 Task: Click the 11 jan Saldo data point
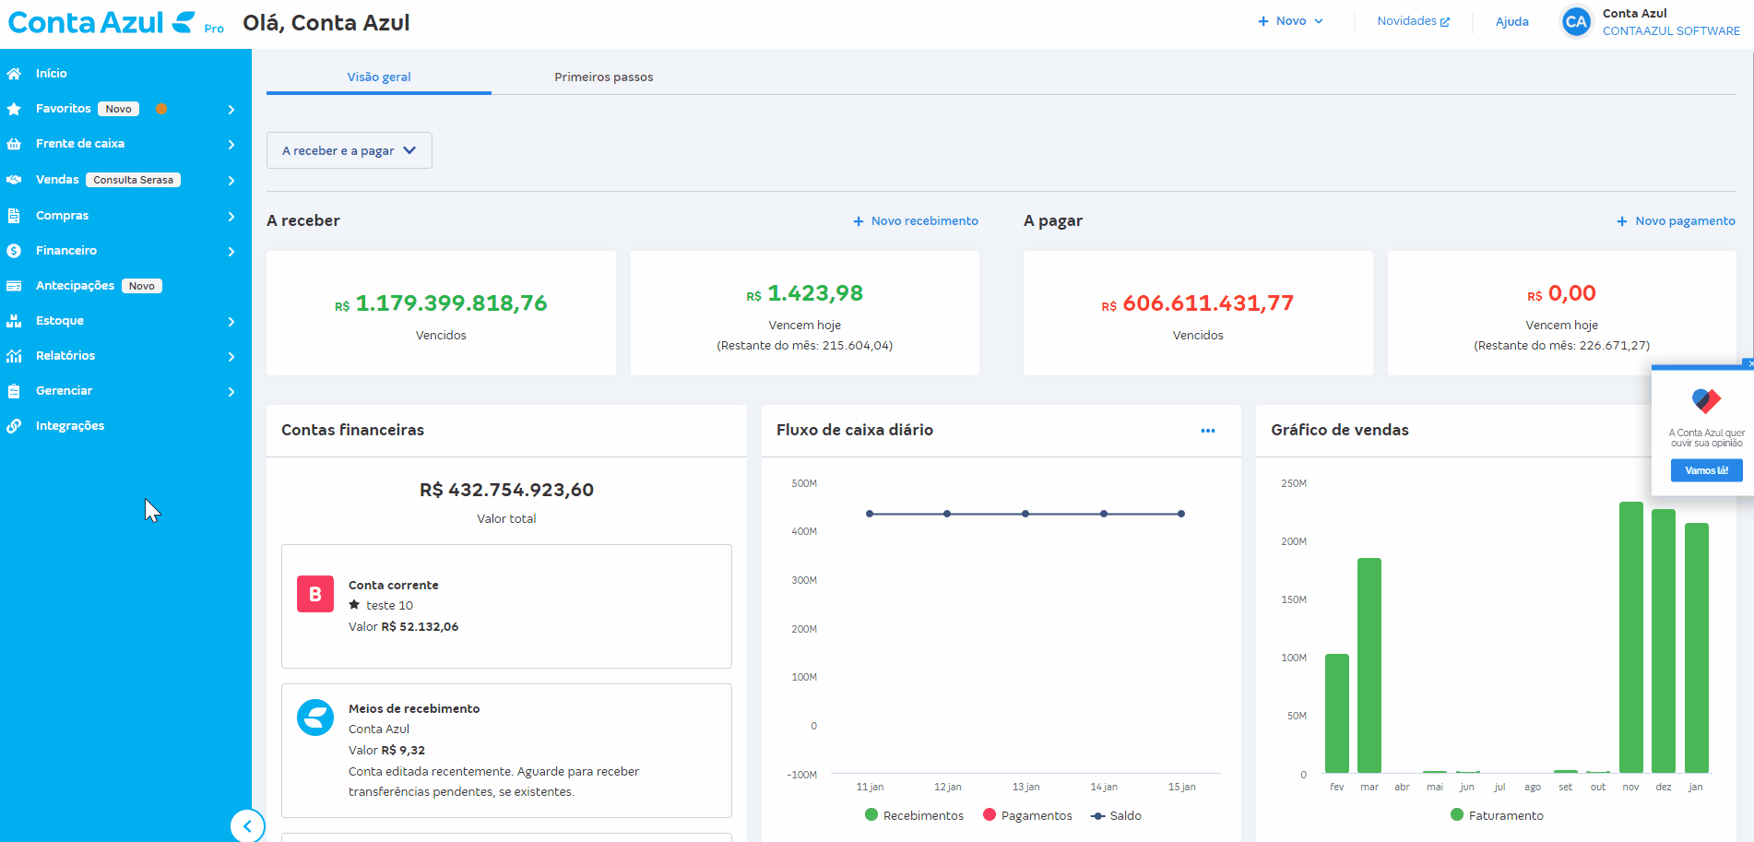click(x=870, y=514)
